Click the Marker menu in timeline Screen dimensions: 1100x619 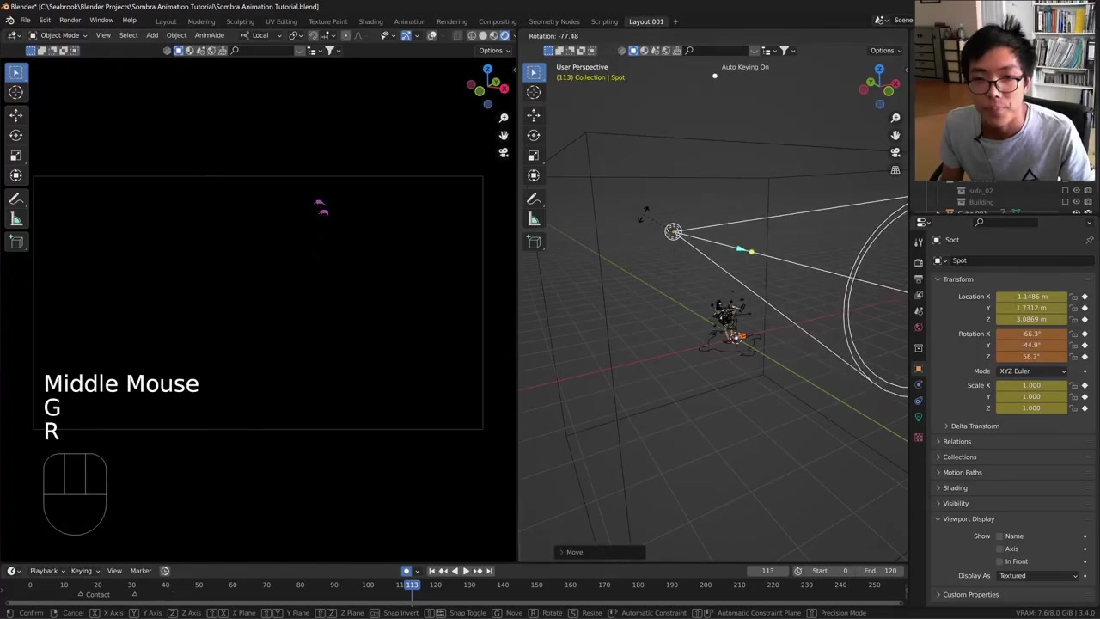pos(140,571)
